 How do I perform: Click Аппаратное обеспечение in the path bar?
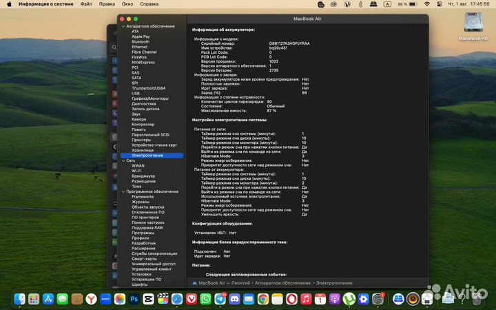click(282, 282)
